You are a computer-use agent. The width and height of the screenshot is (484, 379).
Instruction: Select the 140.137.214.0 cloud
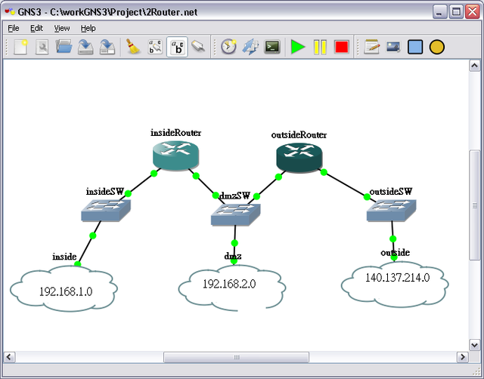point(395,284)
